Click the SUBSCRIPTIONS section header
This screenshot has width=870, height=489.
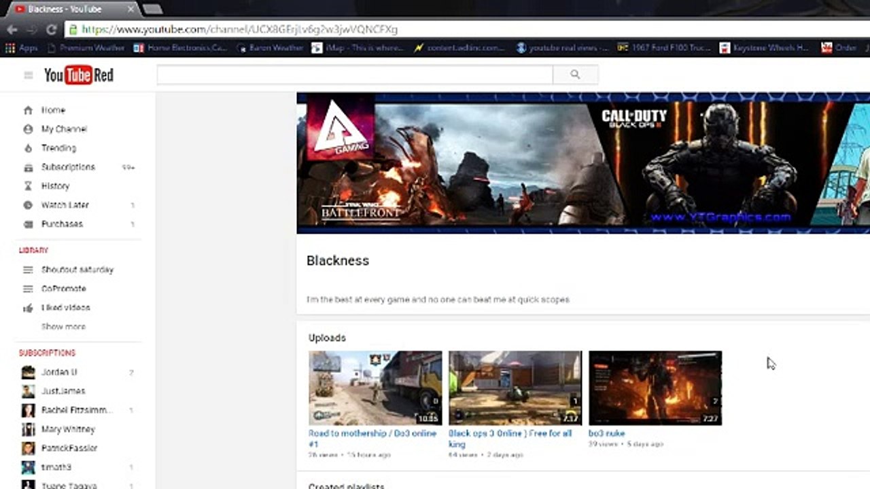click(x=47, y=353)
